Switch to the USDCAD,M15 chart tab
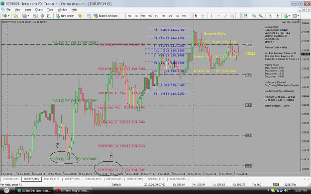 [156, 179]
